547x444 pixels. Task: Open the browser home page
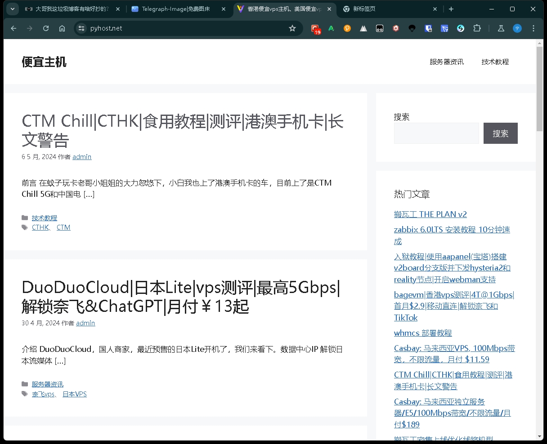(x=62, y=28)
